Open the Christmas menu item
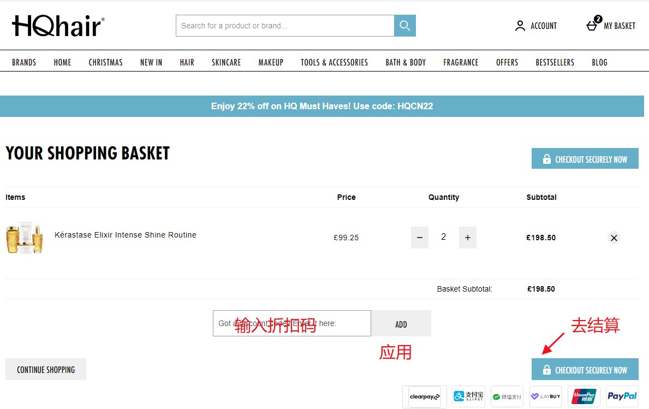This screenshot has width=649, height=409. (105, 62)
